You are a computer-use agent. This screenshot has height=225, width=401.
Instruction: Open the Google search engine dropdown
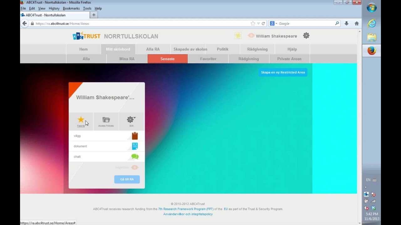273,23
